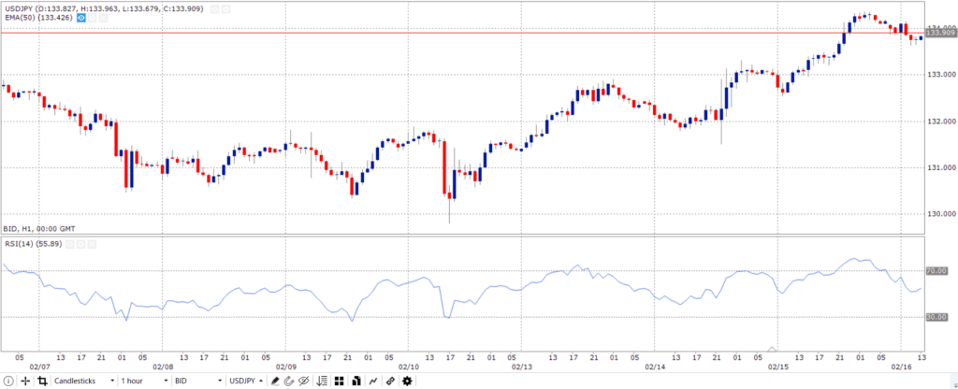Click the magnet snap icon
The width and height of the screenshot is (958, 389).
[289, 382]
